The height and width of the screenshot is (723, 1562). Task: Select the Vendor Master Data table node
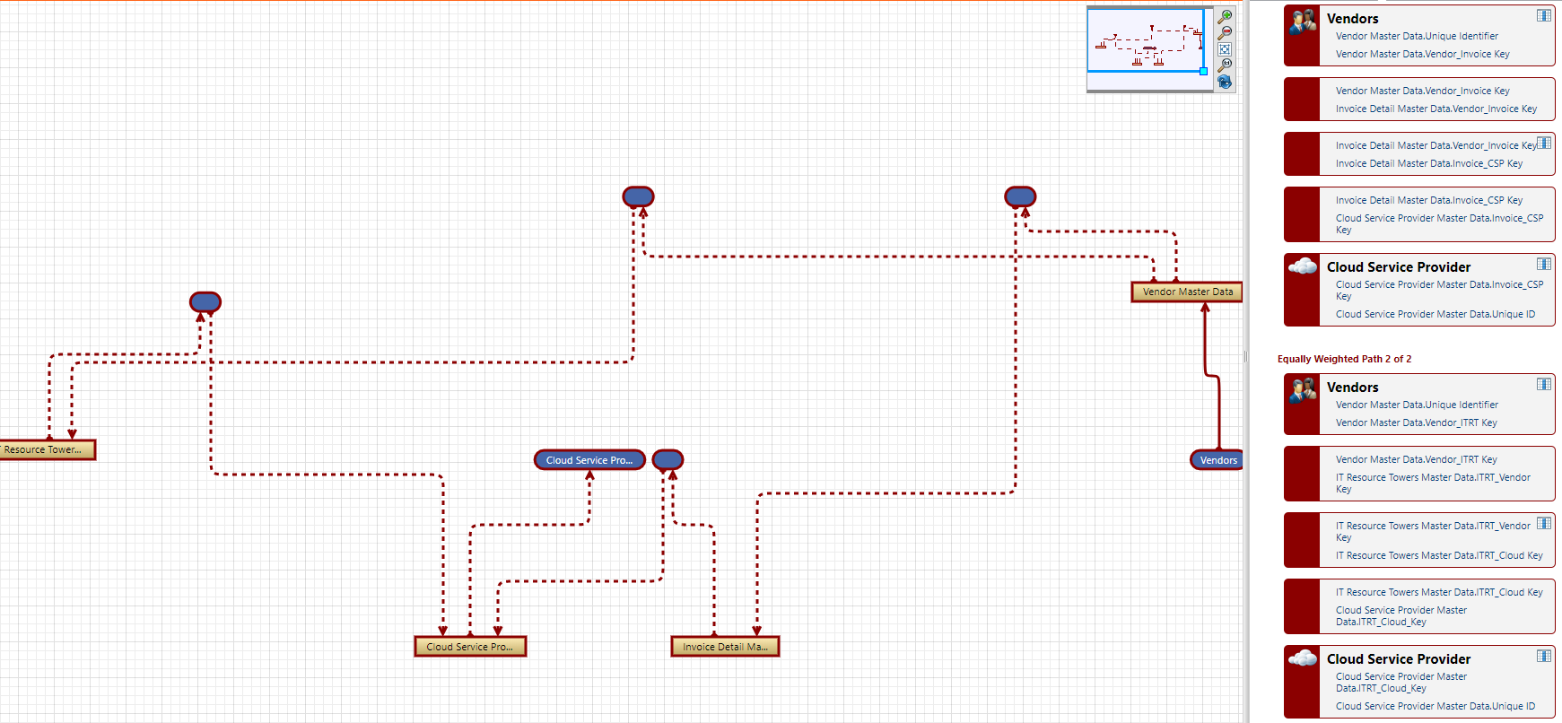pyautogui.click(x=1187, y=292)
